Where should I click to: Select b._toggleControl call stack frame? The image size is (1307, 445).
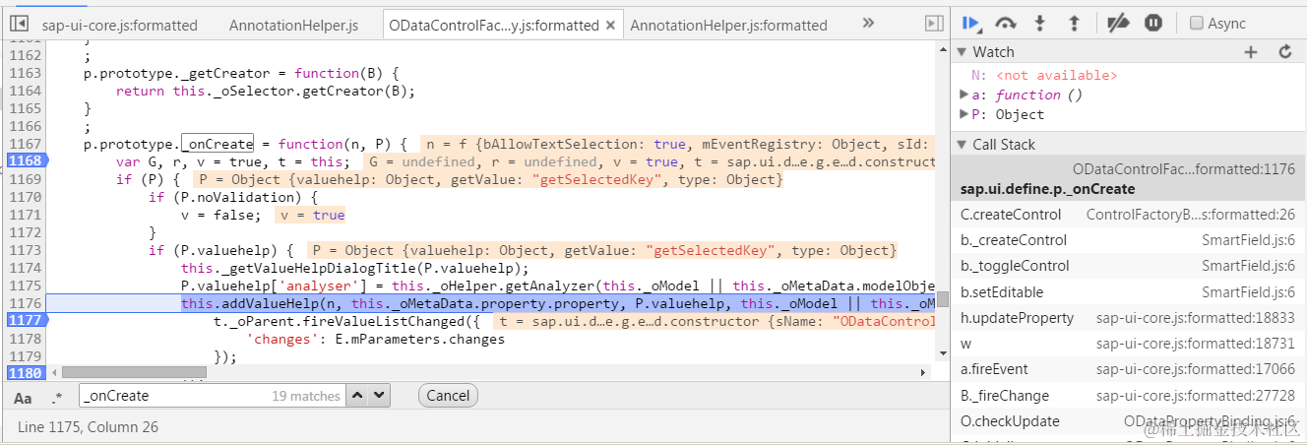tap(1128, 266)
